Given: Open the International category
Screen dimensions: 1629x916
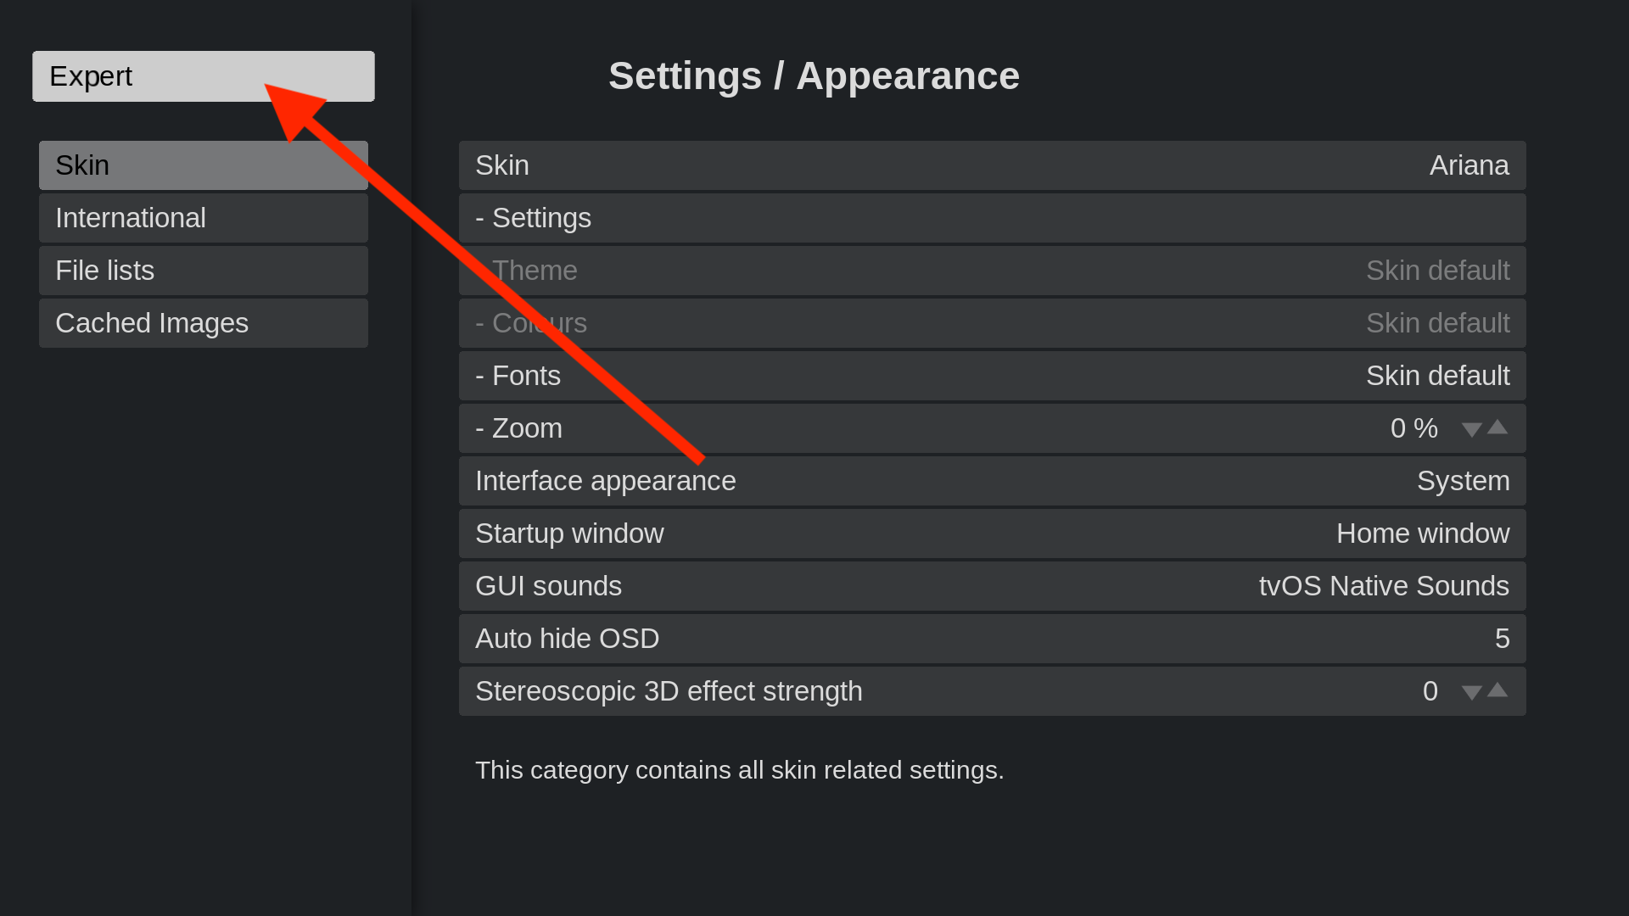Looking at the screenshot, I should [203, 218].
